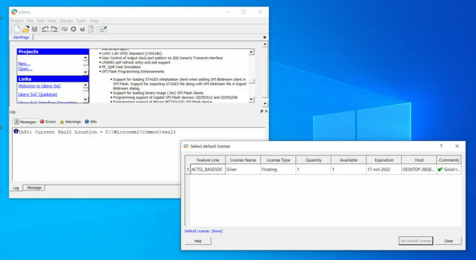Close the Log panel with its x icon
This screenshot has height=260, width=476.
pos(266,111)
